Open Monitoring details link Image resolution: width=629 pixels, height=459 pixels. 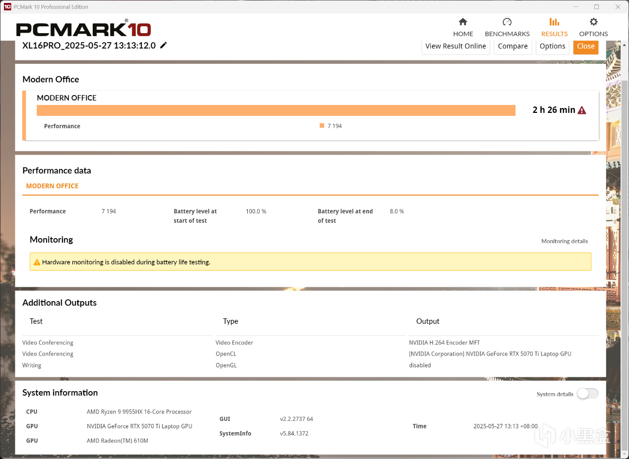pos(565,241)
